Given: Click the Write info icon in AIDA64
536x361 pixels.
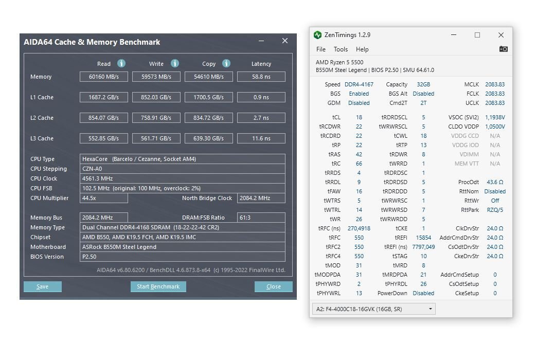Looking at the screenshot, I should coord(175,63).
